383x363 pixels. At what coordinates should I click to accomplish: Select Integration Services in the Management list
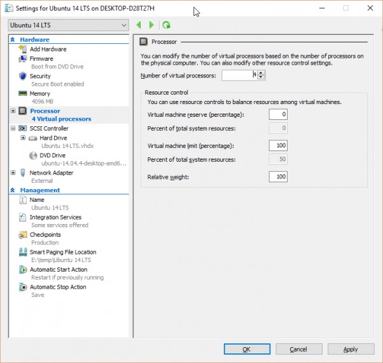tap(55, 217)
